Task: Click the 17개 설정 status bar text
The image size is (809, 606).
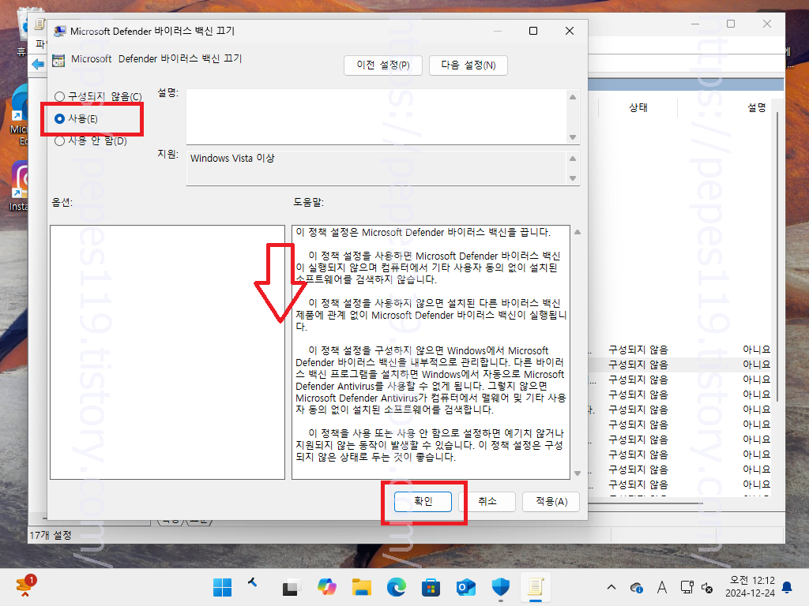Action: point(51,536)
